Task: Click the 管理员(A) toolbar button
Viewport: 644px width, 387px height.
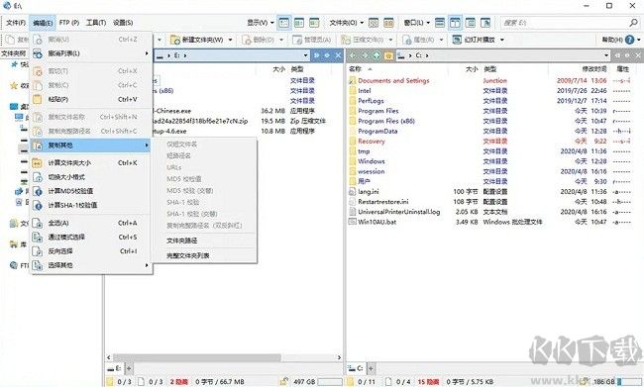Action: click(312, 40)
